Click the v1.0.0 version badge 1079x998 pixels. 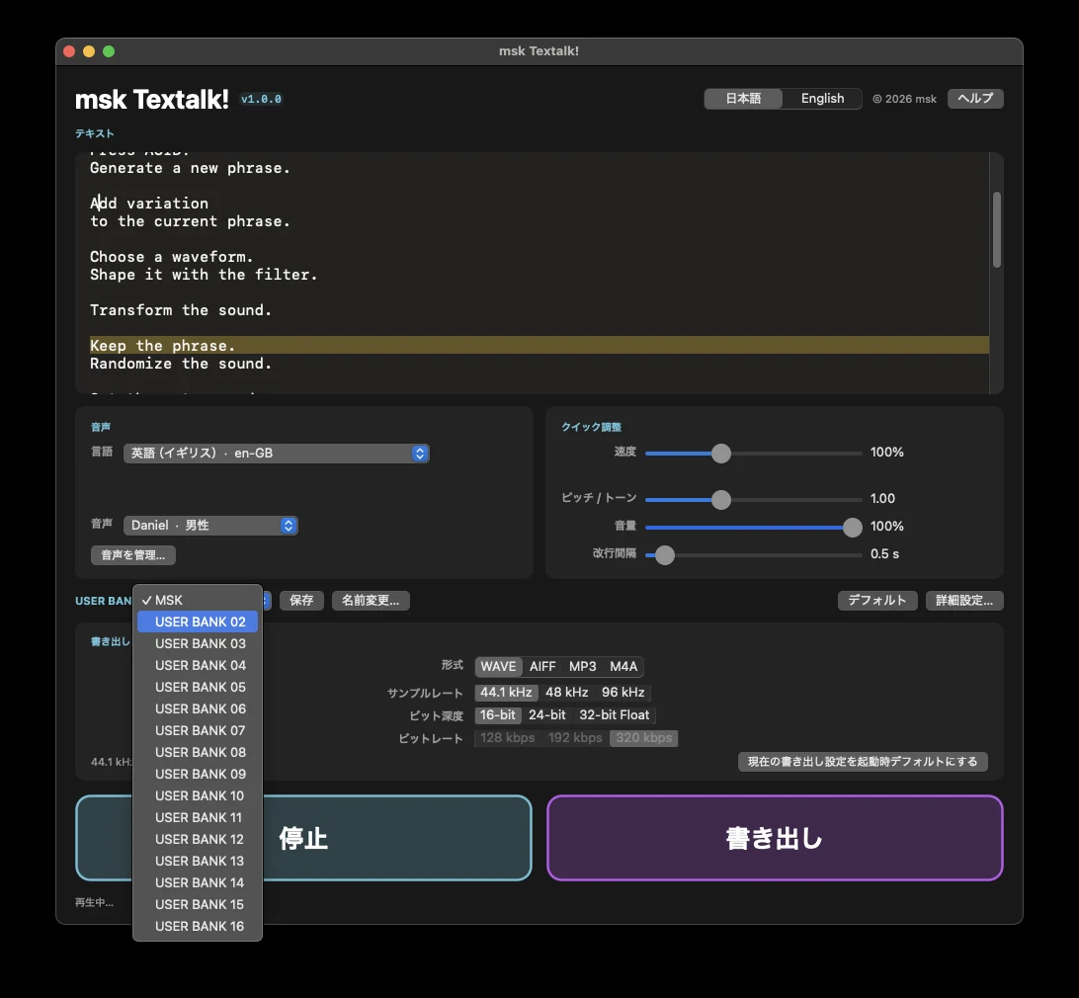tap(261, 99)
